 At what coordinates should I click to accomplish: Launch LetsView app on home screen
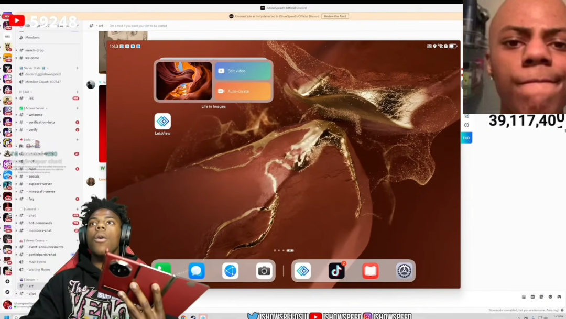[x=162, y=121]
